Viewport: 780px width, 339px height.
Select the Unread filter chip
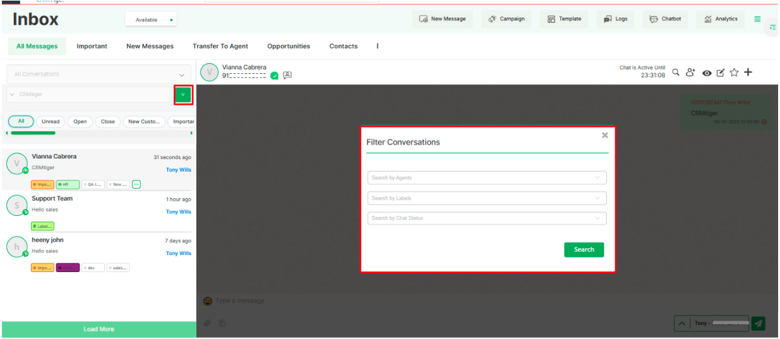point(51,122)
